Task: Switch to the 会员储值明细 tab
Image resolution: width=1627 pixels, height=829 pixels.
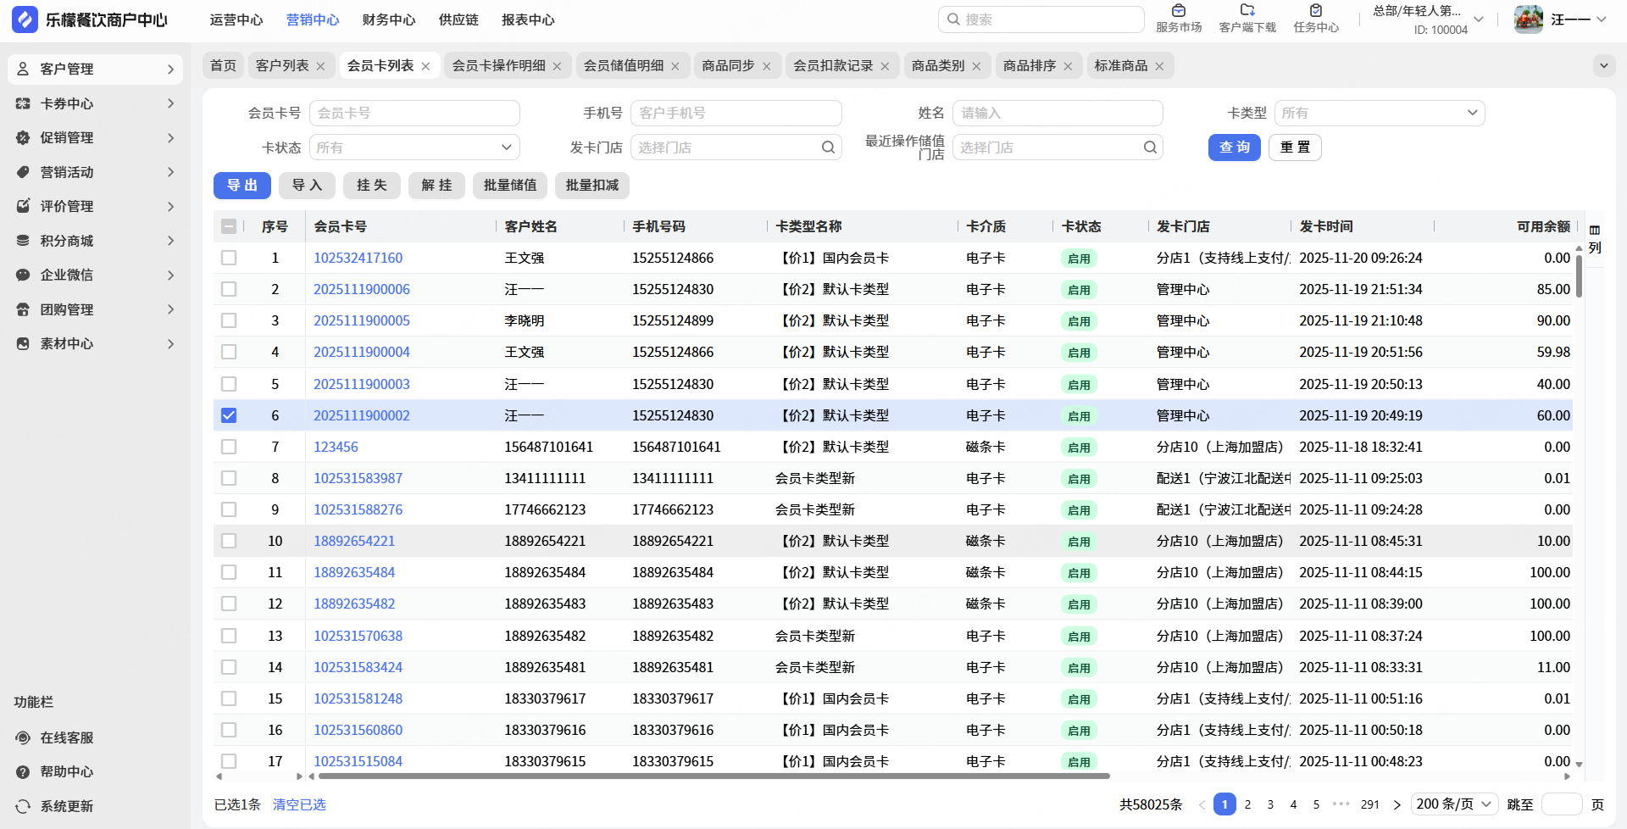Action: (623, 66)
